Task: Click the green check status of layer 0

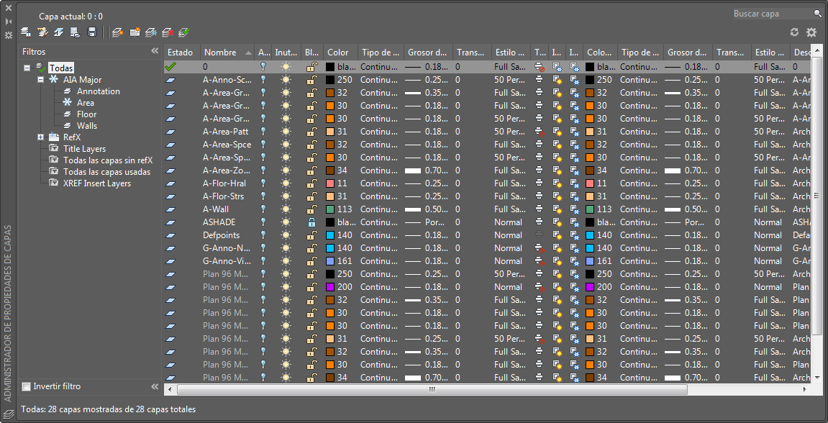Action: [x=170, y=66]
